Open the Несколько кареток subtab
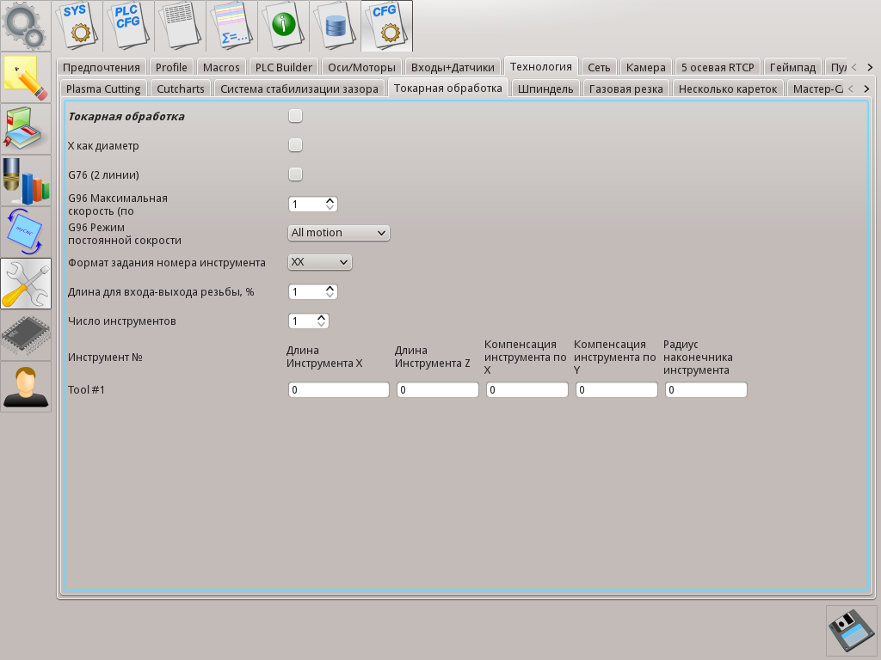881x660 pixels. click(728, 89)
